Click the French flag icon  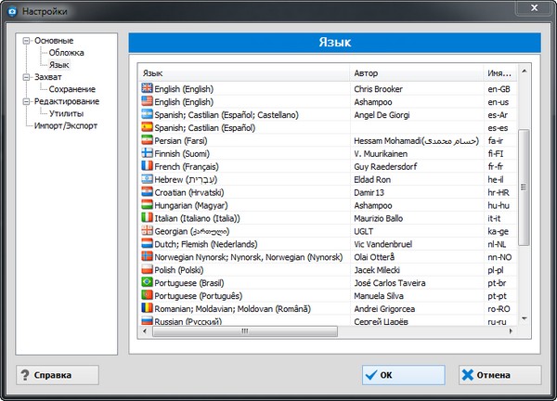(146, 165)
